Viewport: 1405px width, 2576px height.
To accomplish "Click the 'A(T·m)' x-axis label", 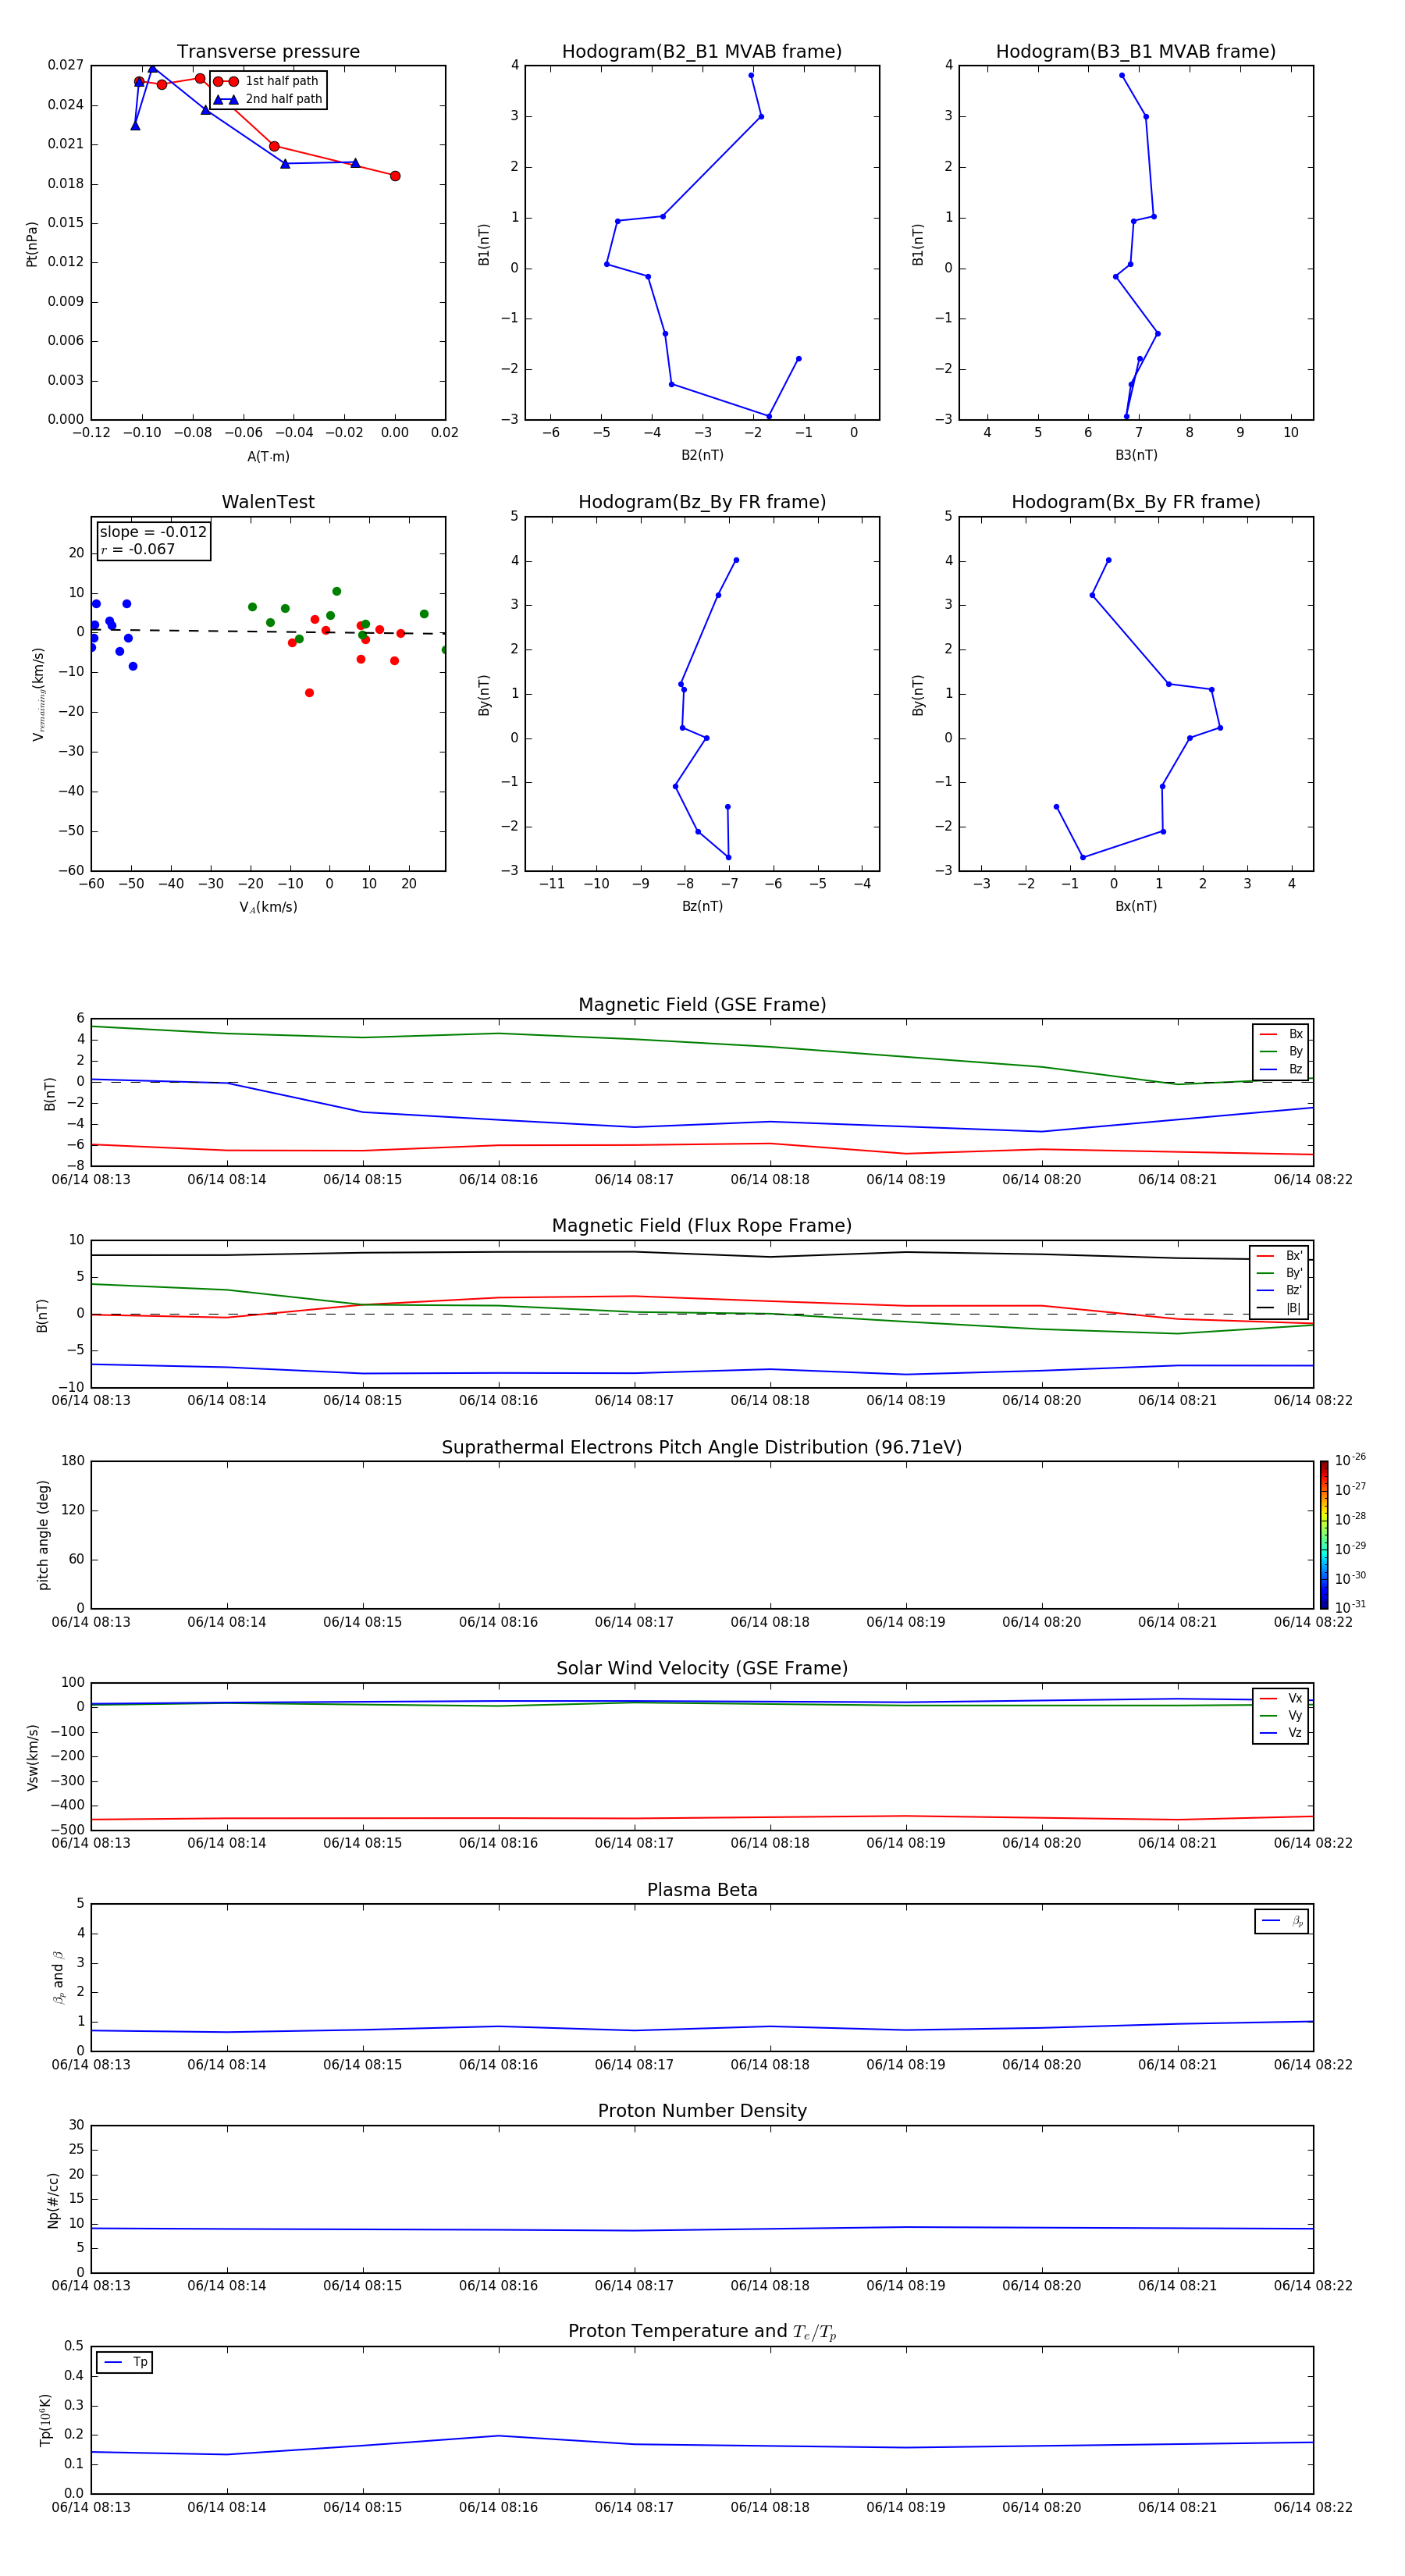I will coord(268,457).
